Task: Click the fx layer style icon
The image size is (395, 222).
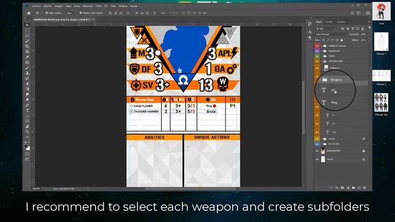Action: tap(337, 187)
